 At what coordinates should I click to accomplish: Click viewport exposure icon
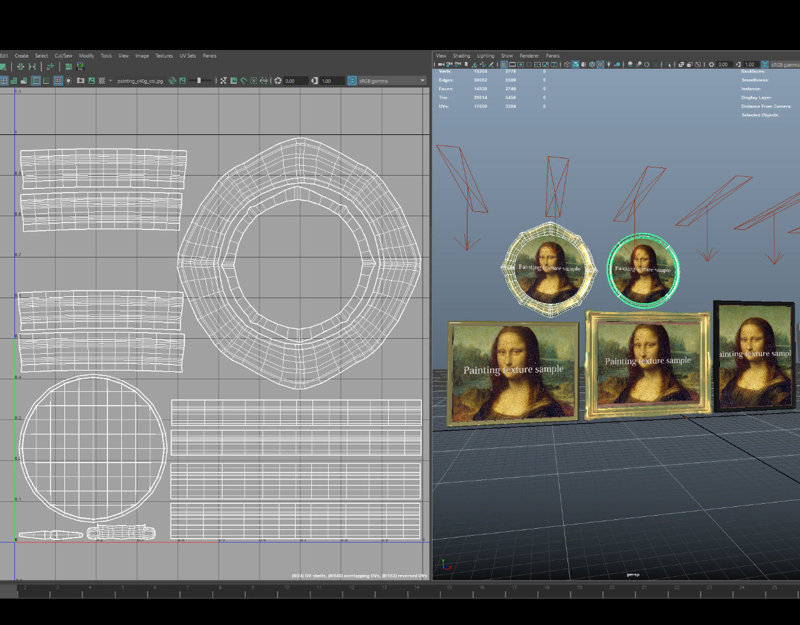(x=711, y=64)
